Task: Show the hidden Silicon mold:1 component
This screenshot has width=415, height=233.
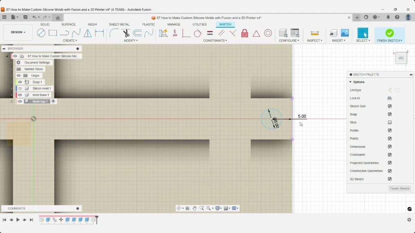Action: point(20,89)
